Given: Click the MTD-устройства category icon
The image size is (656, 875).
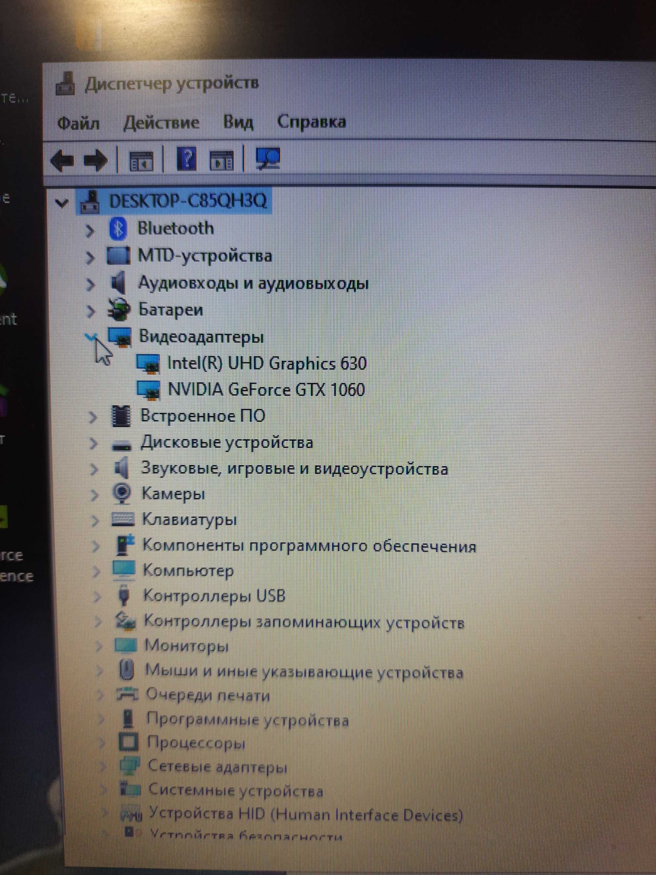Looking at the screenshot, I should pos(118,256).
